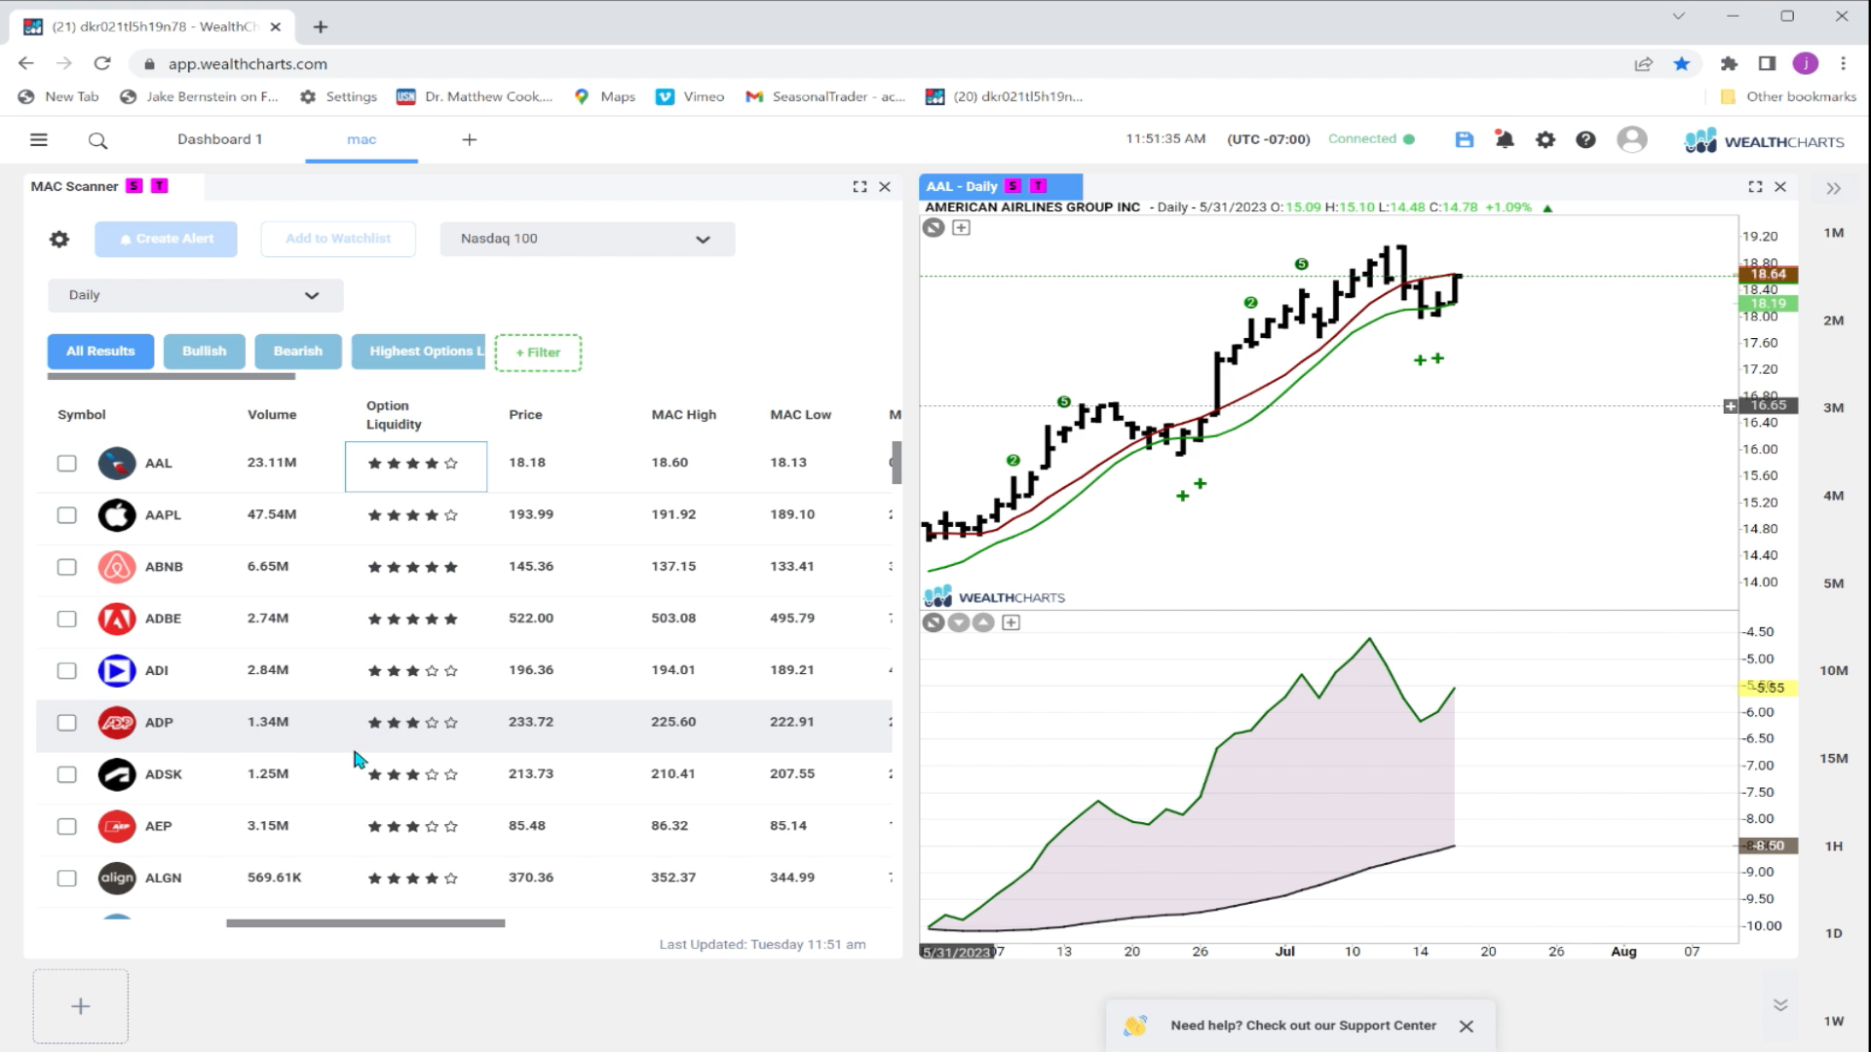This screenshot has width=1871, height=1052.
Task: Tick the ADI row checkbox
Action: coord(66,671)
